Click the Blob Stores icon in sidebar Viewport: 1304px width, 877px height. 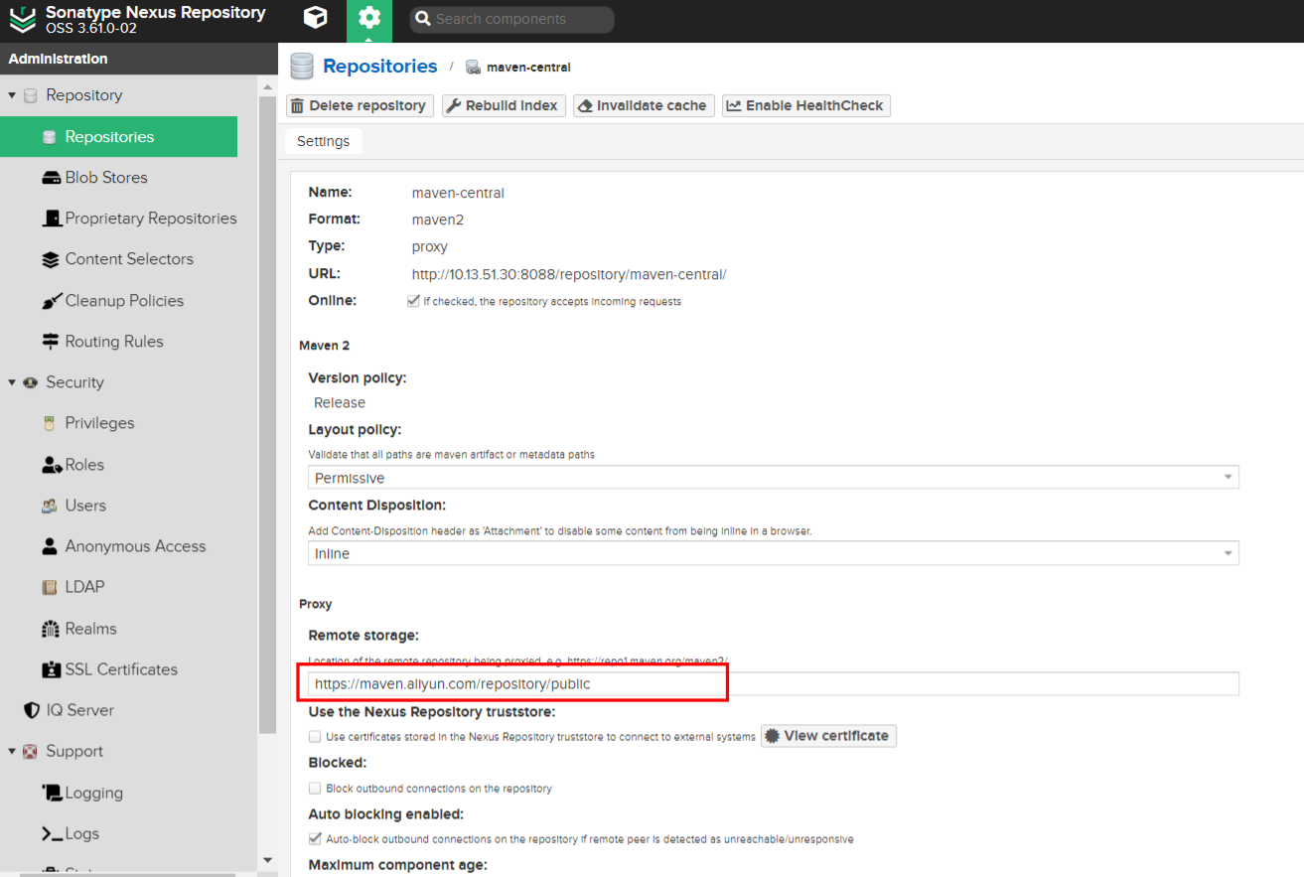[51, 178]
